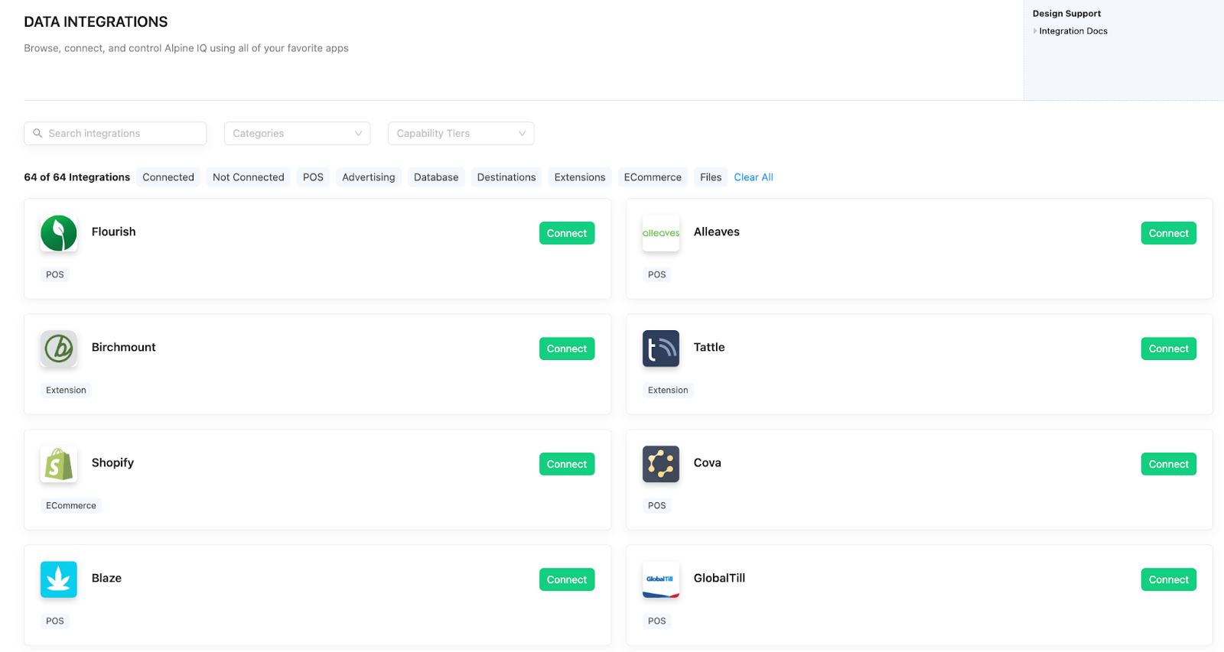Connect the Birchmount integration
This screenshot has height=652, width=1224.
coord(567,349)
